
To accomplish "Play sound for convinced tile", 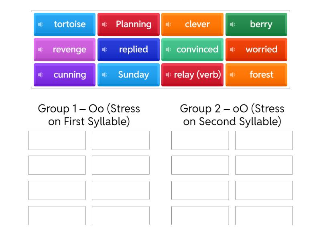I will click(x=169, y=50).
